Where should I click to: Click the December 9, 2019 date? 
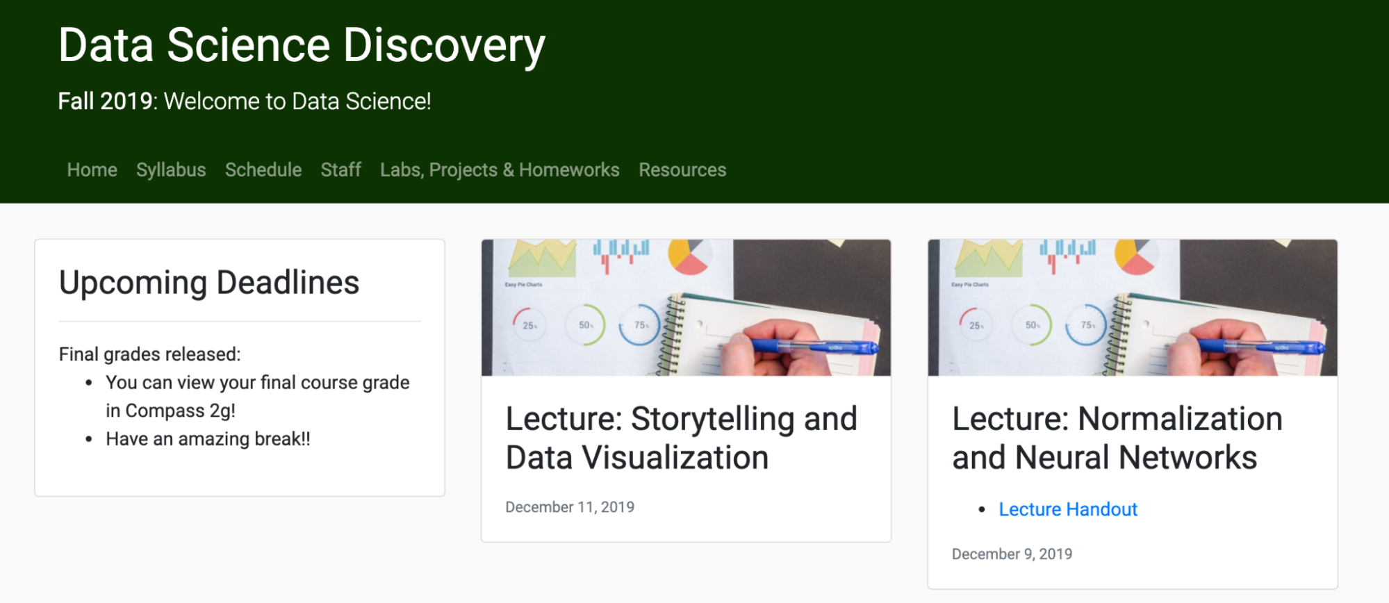(1012, 554)
